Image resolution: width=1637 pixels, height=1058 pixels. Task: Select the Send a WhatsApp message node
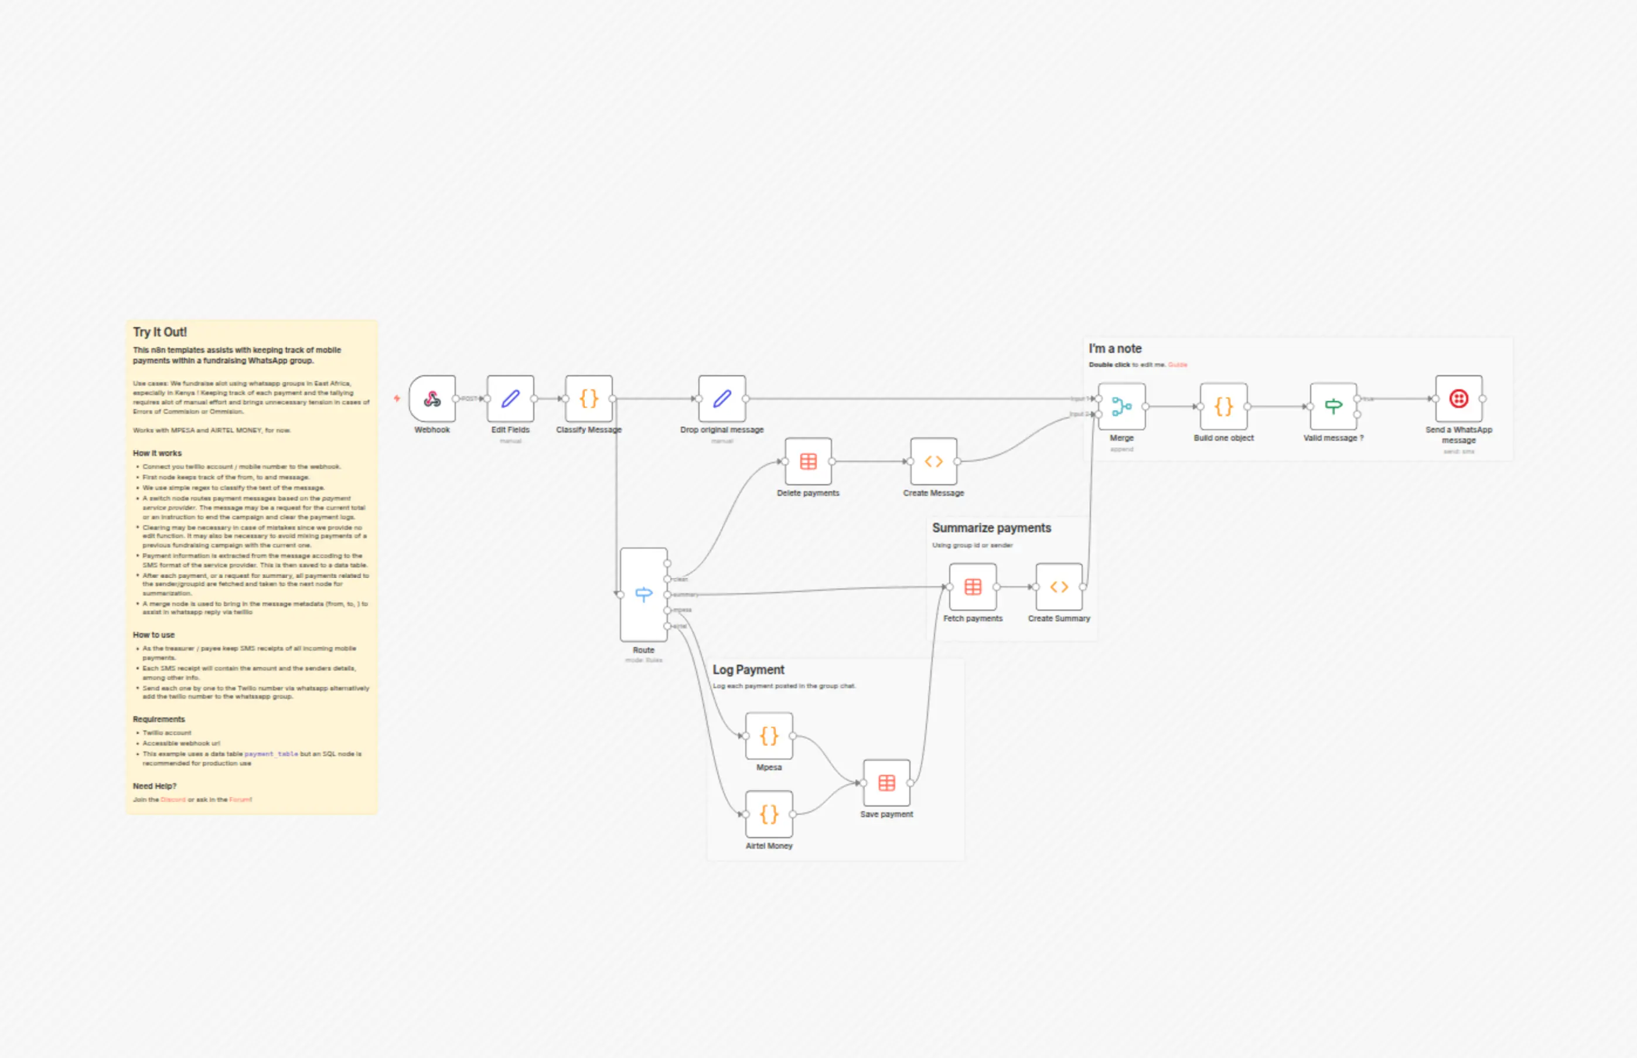coord(1458,399)
